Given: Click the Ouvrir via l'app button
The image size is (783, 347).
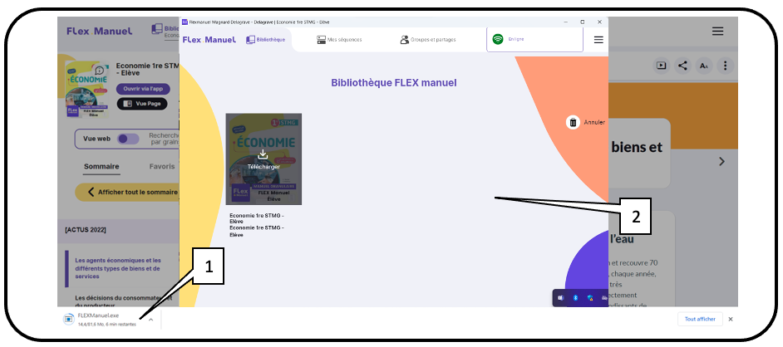Looking at the screenshot, I should [x=143, y=89].
